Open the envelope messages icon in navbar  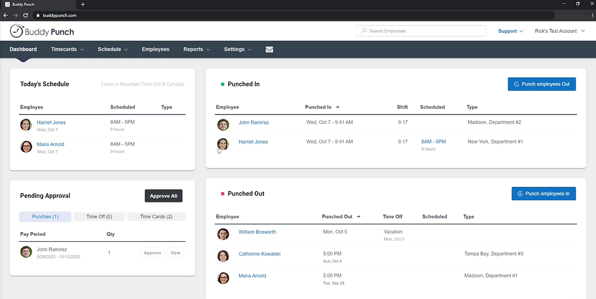(269, 49)
